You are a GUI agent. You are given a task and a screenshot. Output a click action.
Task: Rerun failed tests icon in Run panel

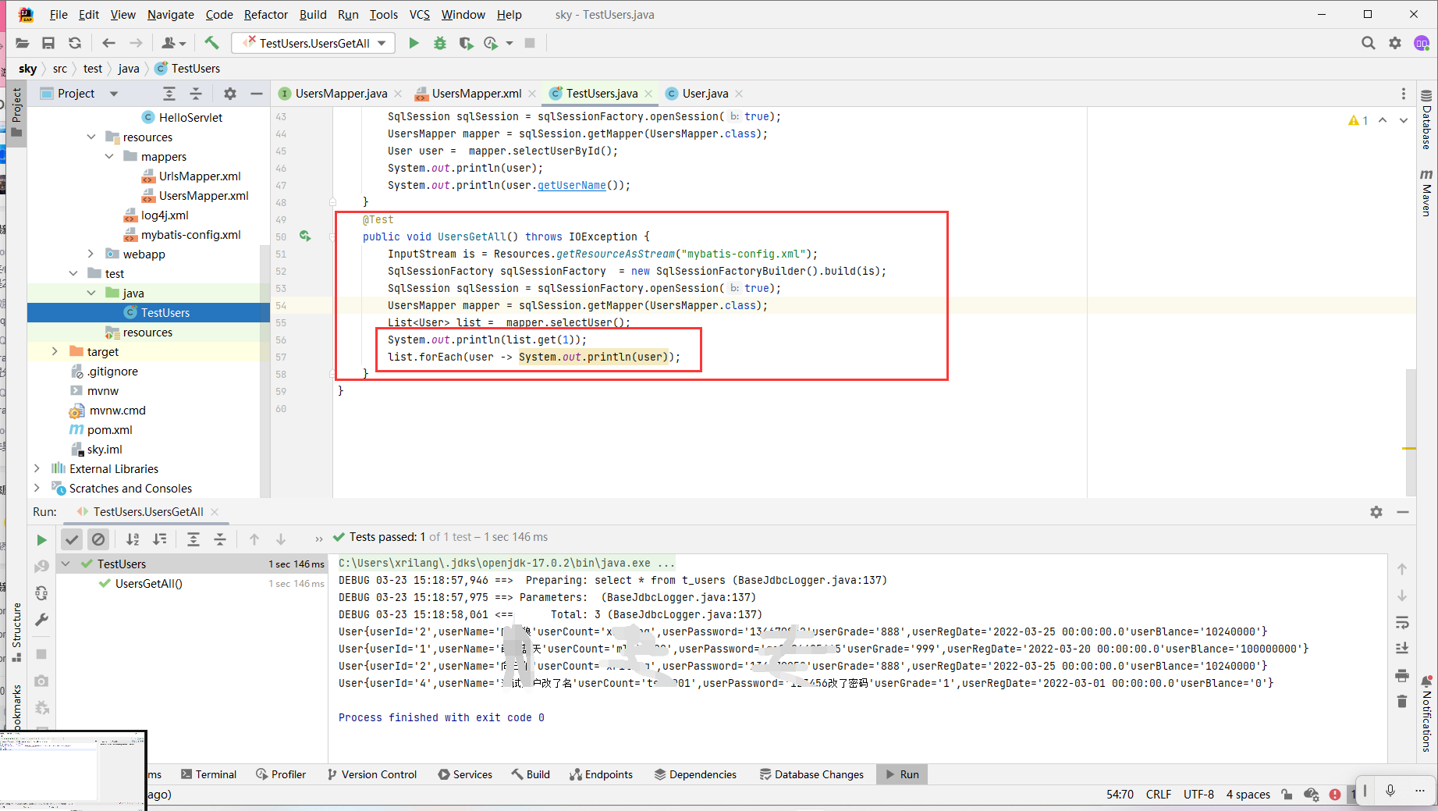[41, 566]
